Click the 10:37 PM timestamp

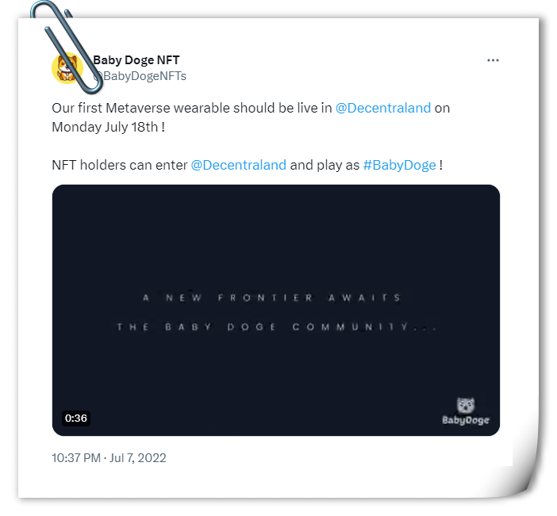click(x=76, y=458)
